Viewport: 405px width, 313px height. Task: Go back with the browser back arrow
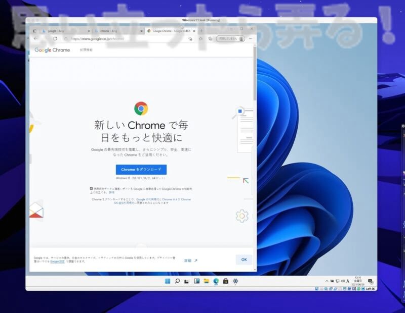(35, 39)
